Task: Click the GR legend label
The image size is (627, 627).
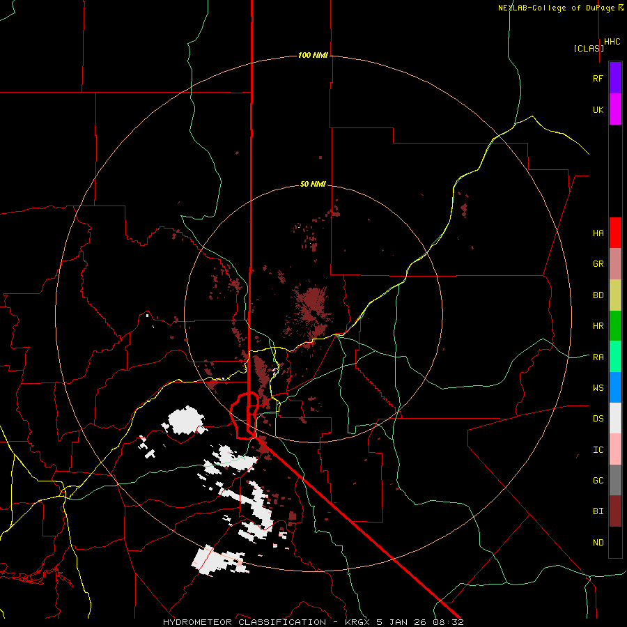Action: point(598,264)
